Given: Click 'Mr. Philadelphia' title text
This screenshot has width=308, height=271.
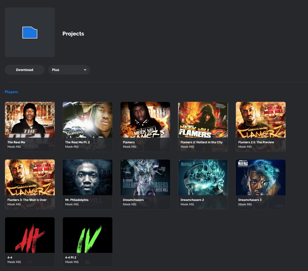Looking at the screenshot, I should [77, 200].
